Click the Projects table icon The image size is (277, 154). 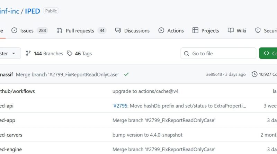point(195,30)
